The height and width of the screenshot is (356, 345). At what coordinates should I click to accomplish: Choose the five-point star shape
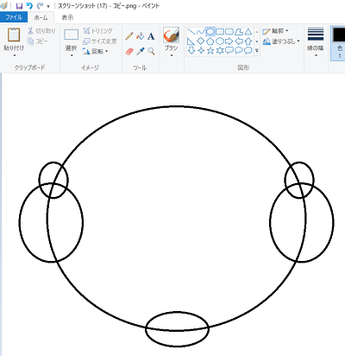[210, 51]
